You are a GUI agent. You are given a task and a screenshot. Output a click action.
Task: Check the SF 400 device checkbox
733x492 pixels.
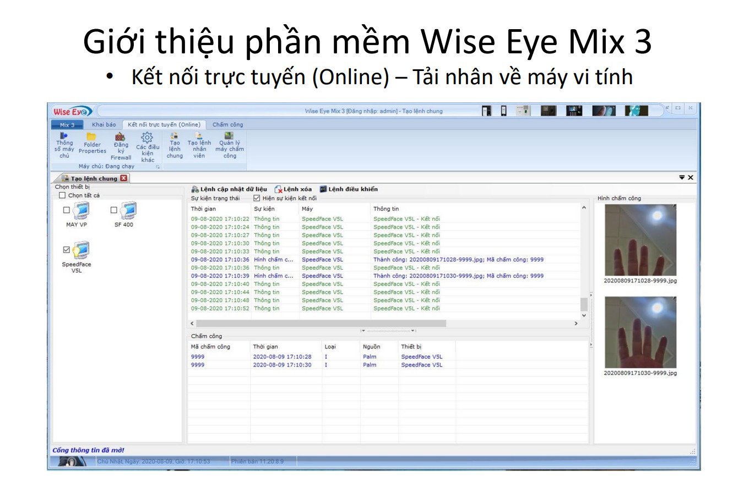[114, 210]
